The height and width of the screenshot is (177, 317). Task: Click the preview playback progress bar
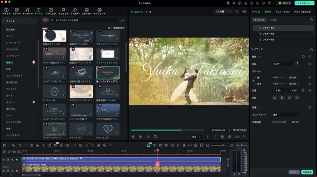point(168,130)
